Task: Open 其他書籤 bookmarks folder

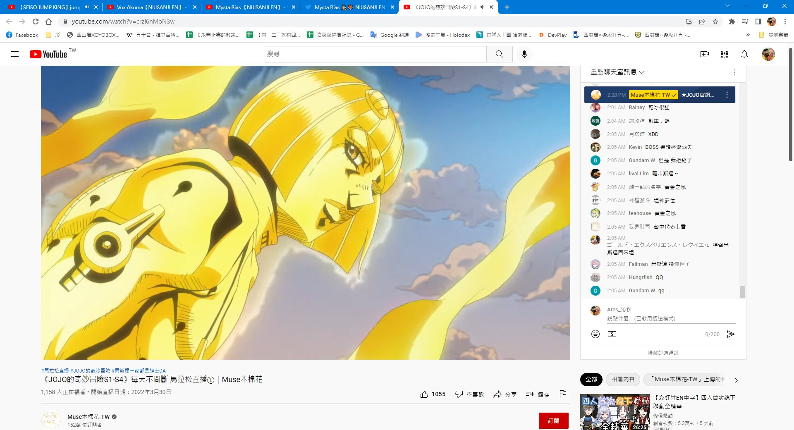Action: tap(774, 35)
